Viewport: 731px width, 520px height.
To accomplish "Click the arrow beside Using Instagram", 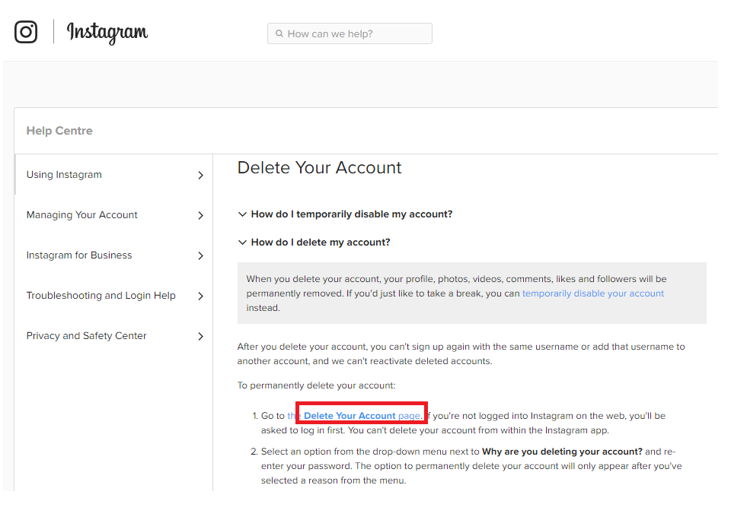I will 200,176.
